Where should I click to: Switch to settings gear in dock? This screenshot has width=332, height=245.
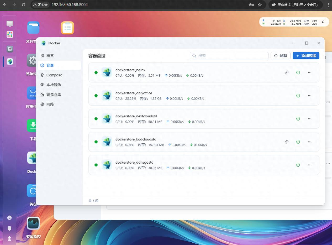pyautogui.click(x=10, y=49)
